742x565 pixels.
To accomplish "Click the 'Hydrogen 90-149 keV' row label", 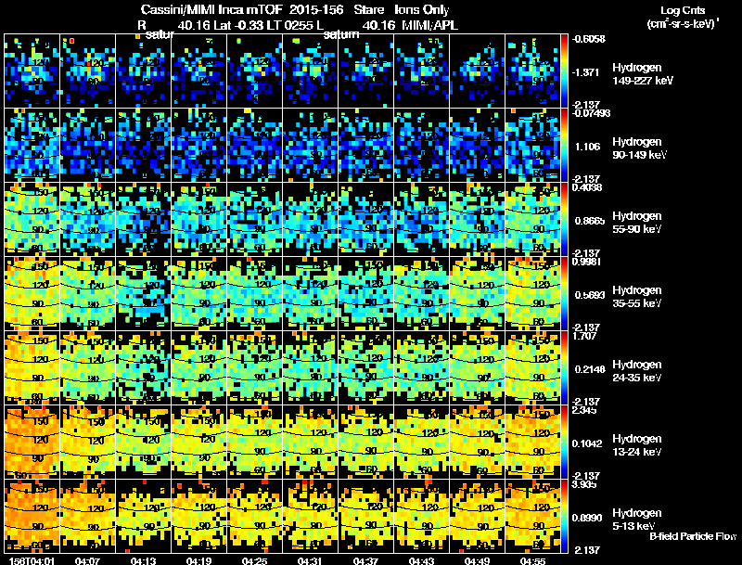I will 639,148.
